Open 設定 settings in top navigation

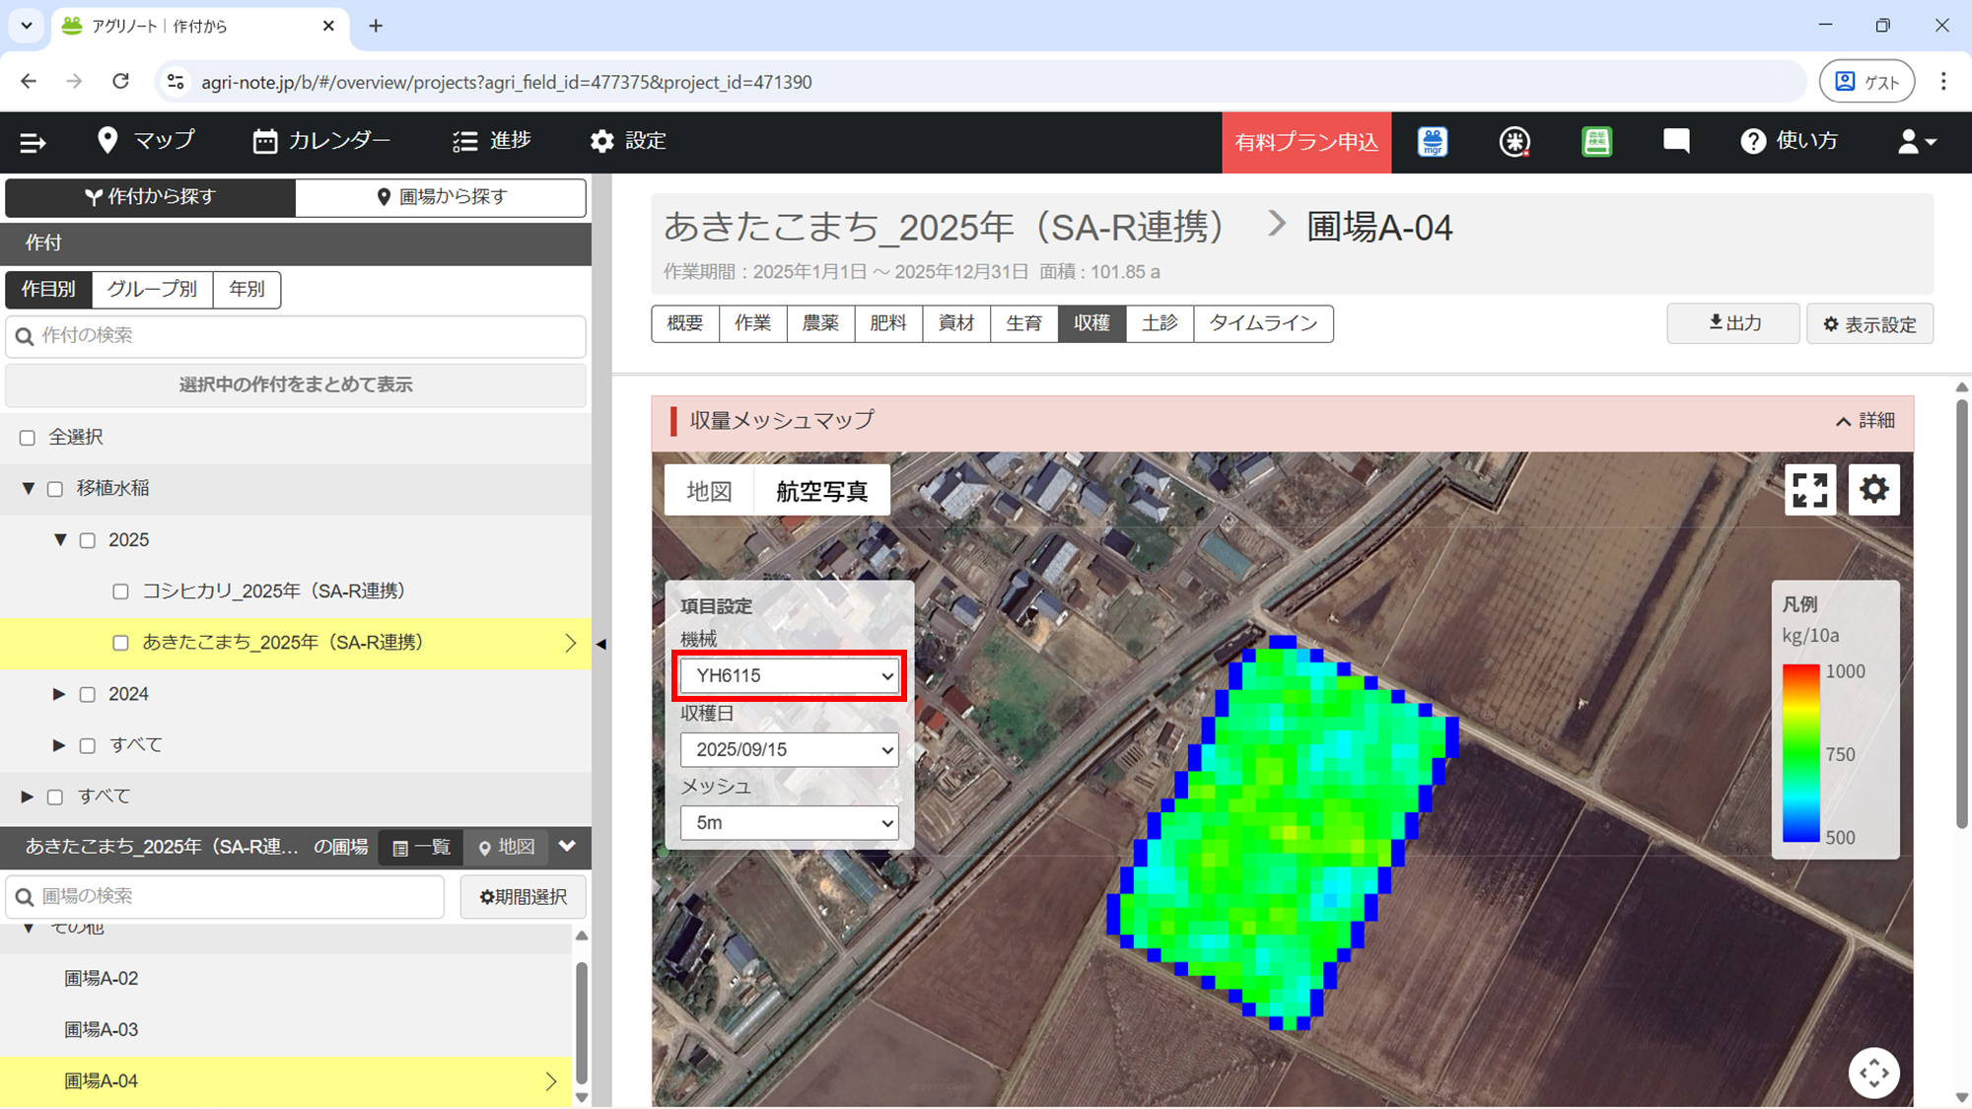628,141
